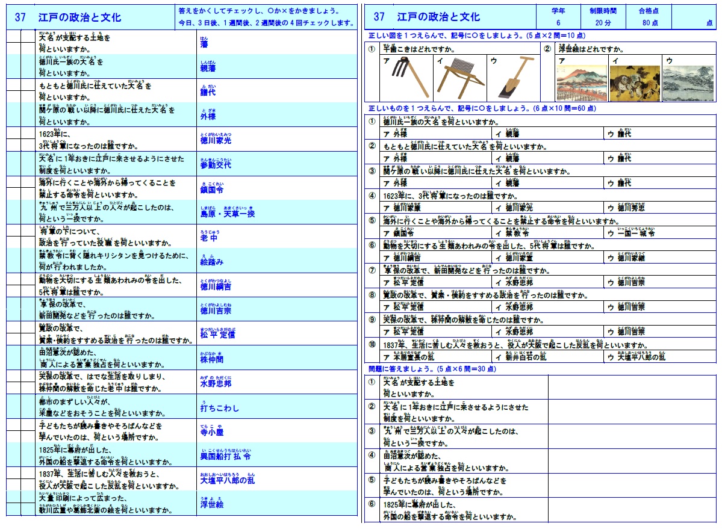Click the blue answer 島原・天草一揆
The width and height of the screenshot is (722, 529).
pyautogui.click(x=228, y=213)
